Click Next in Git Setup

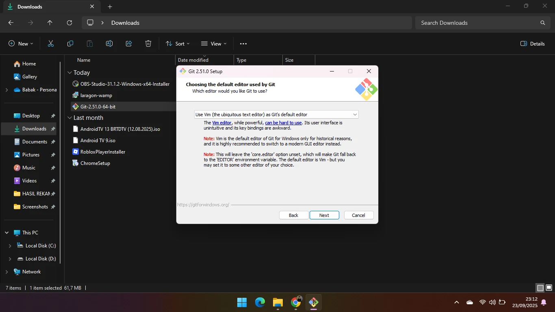[x=324, y=215]
